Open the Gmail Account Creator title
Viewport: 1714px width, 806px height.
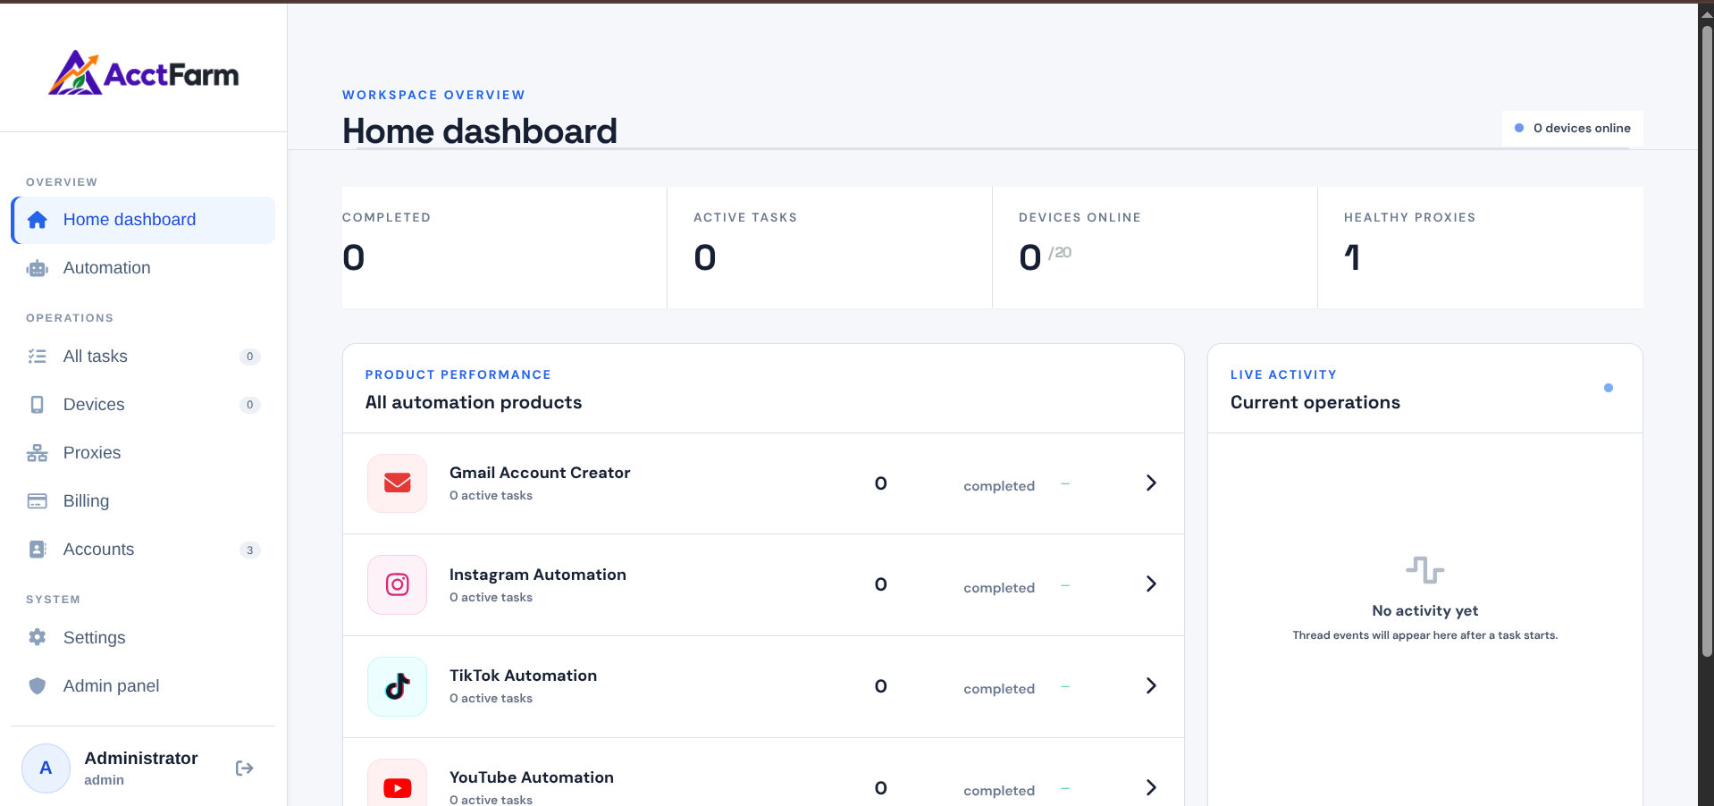click(540, 473)
